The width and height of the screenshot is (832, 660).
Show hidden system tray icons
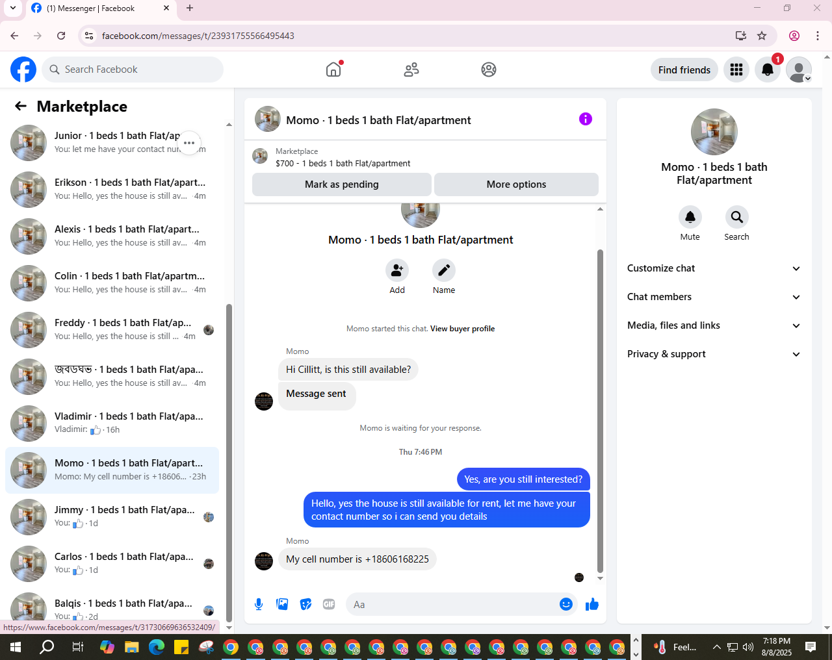[x=716, y=647]
